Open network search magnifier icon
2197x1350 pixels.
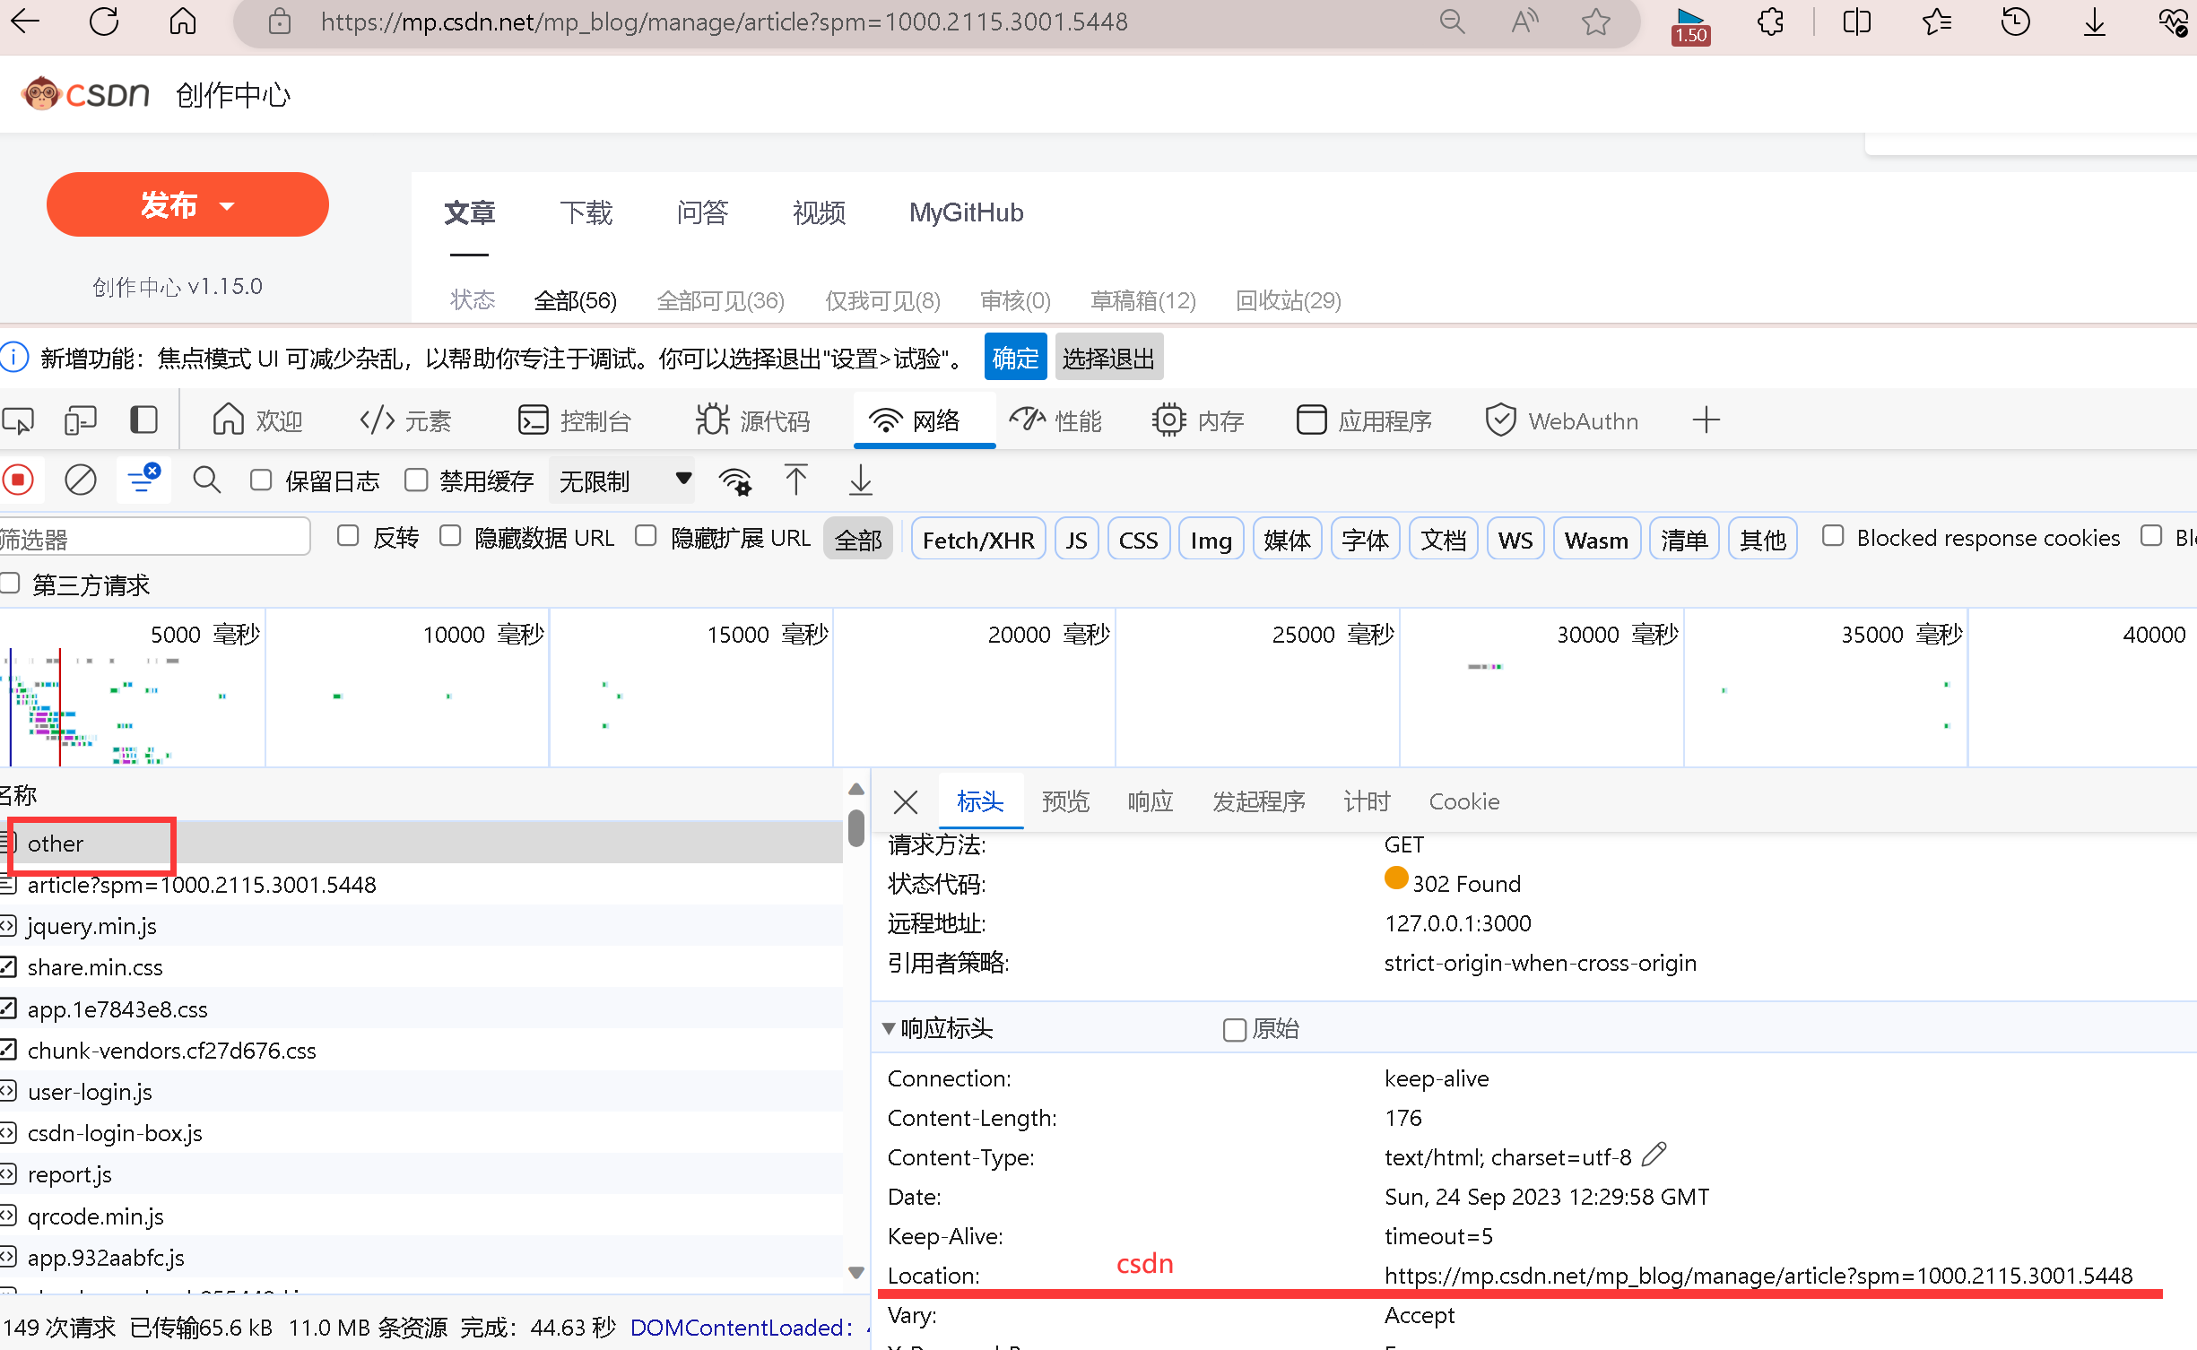pyautogui.click(x=207, y=480)
